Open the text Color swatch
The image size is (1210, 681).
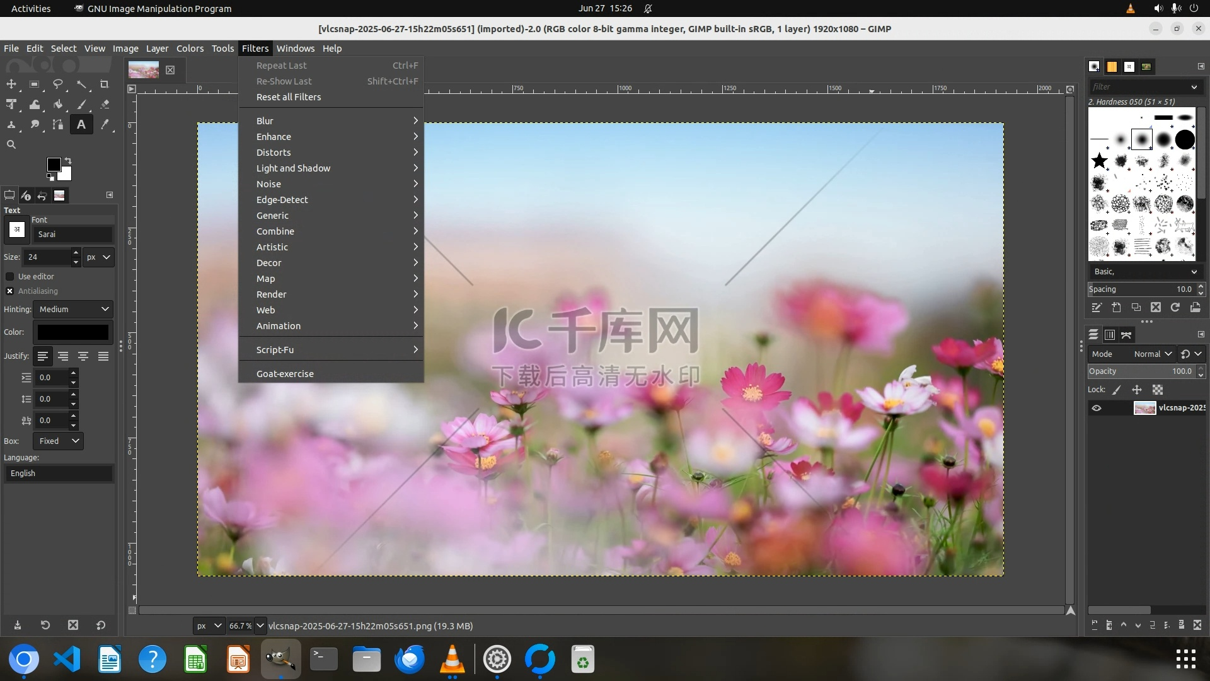[x=73, y=332]
